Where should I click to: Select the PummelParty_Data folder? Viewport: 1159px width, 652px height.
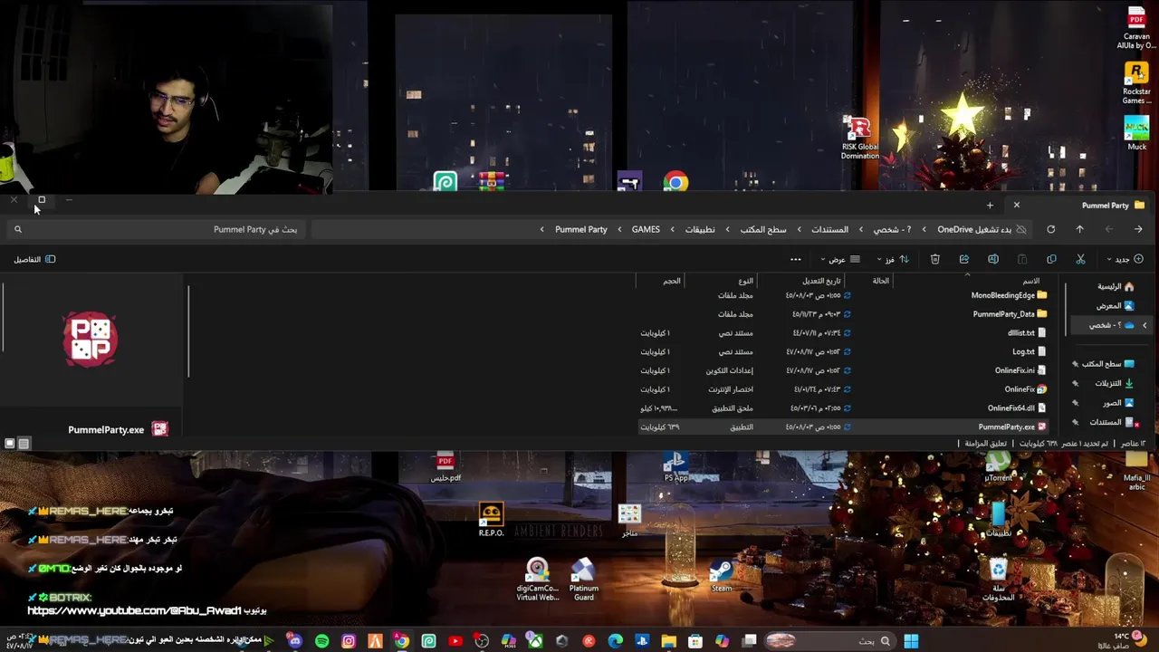(x=1010, y=314)
